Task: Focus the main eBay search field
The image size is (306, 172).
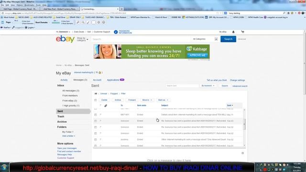Action: pyautogui.click(x=141, y=39)
